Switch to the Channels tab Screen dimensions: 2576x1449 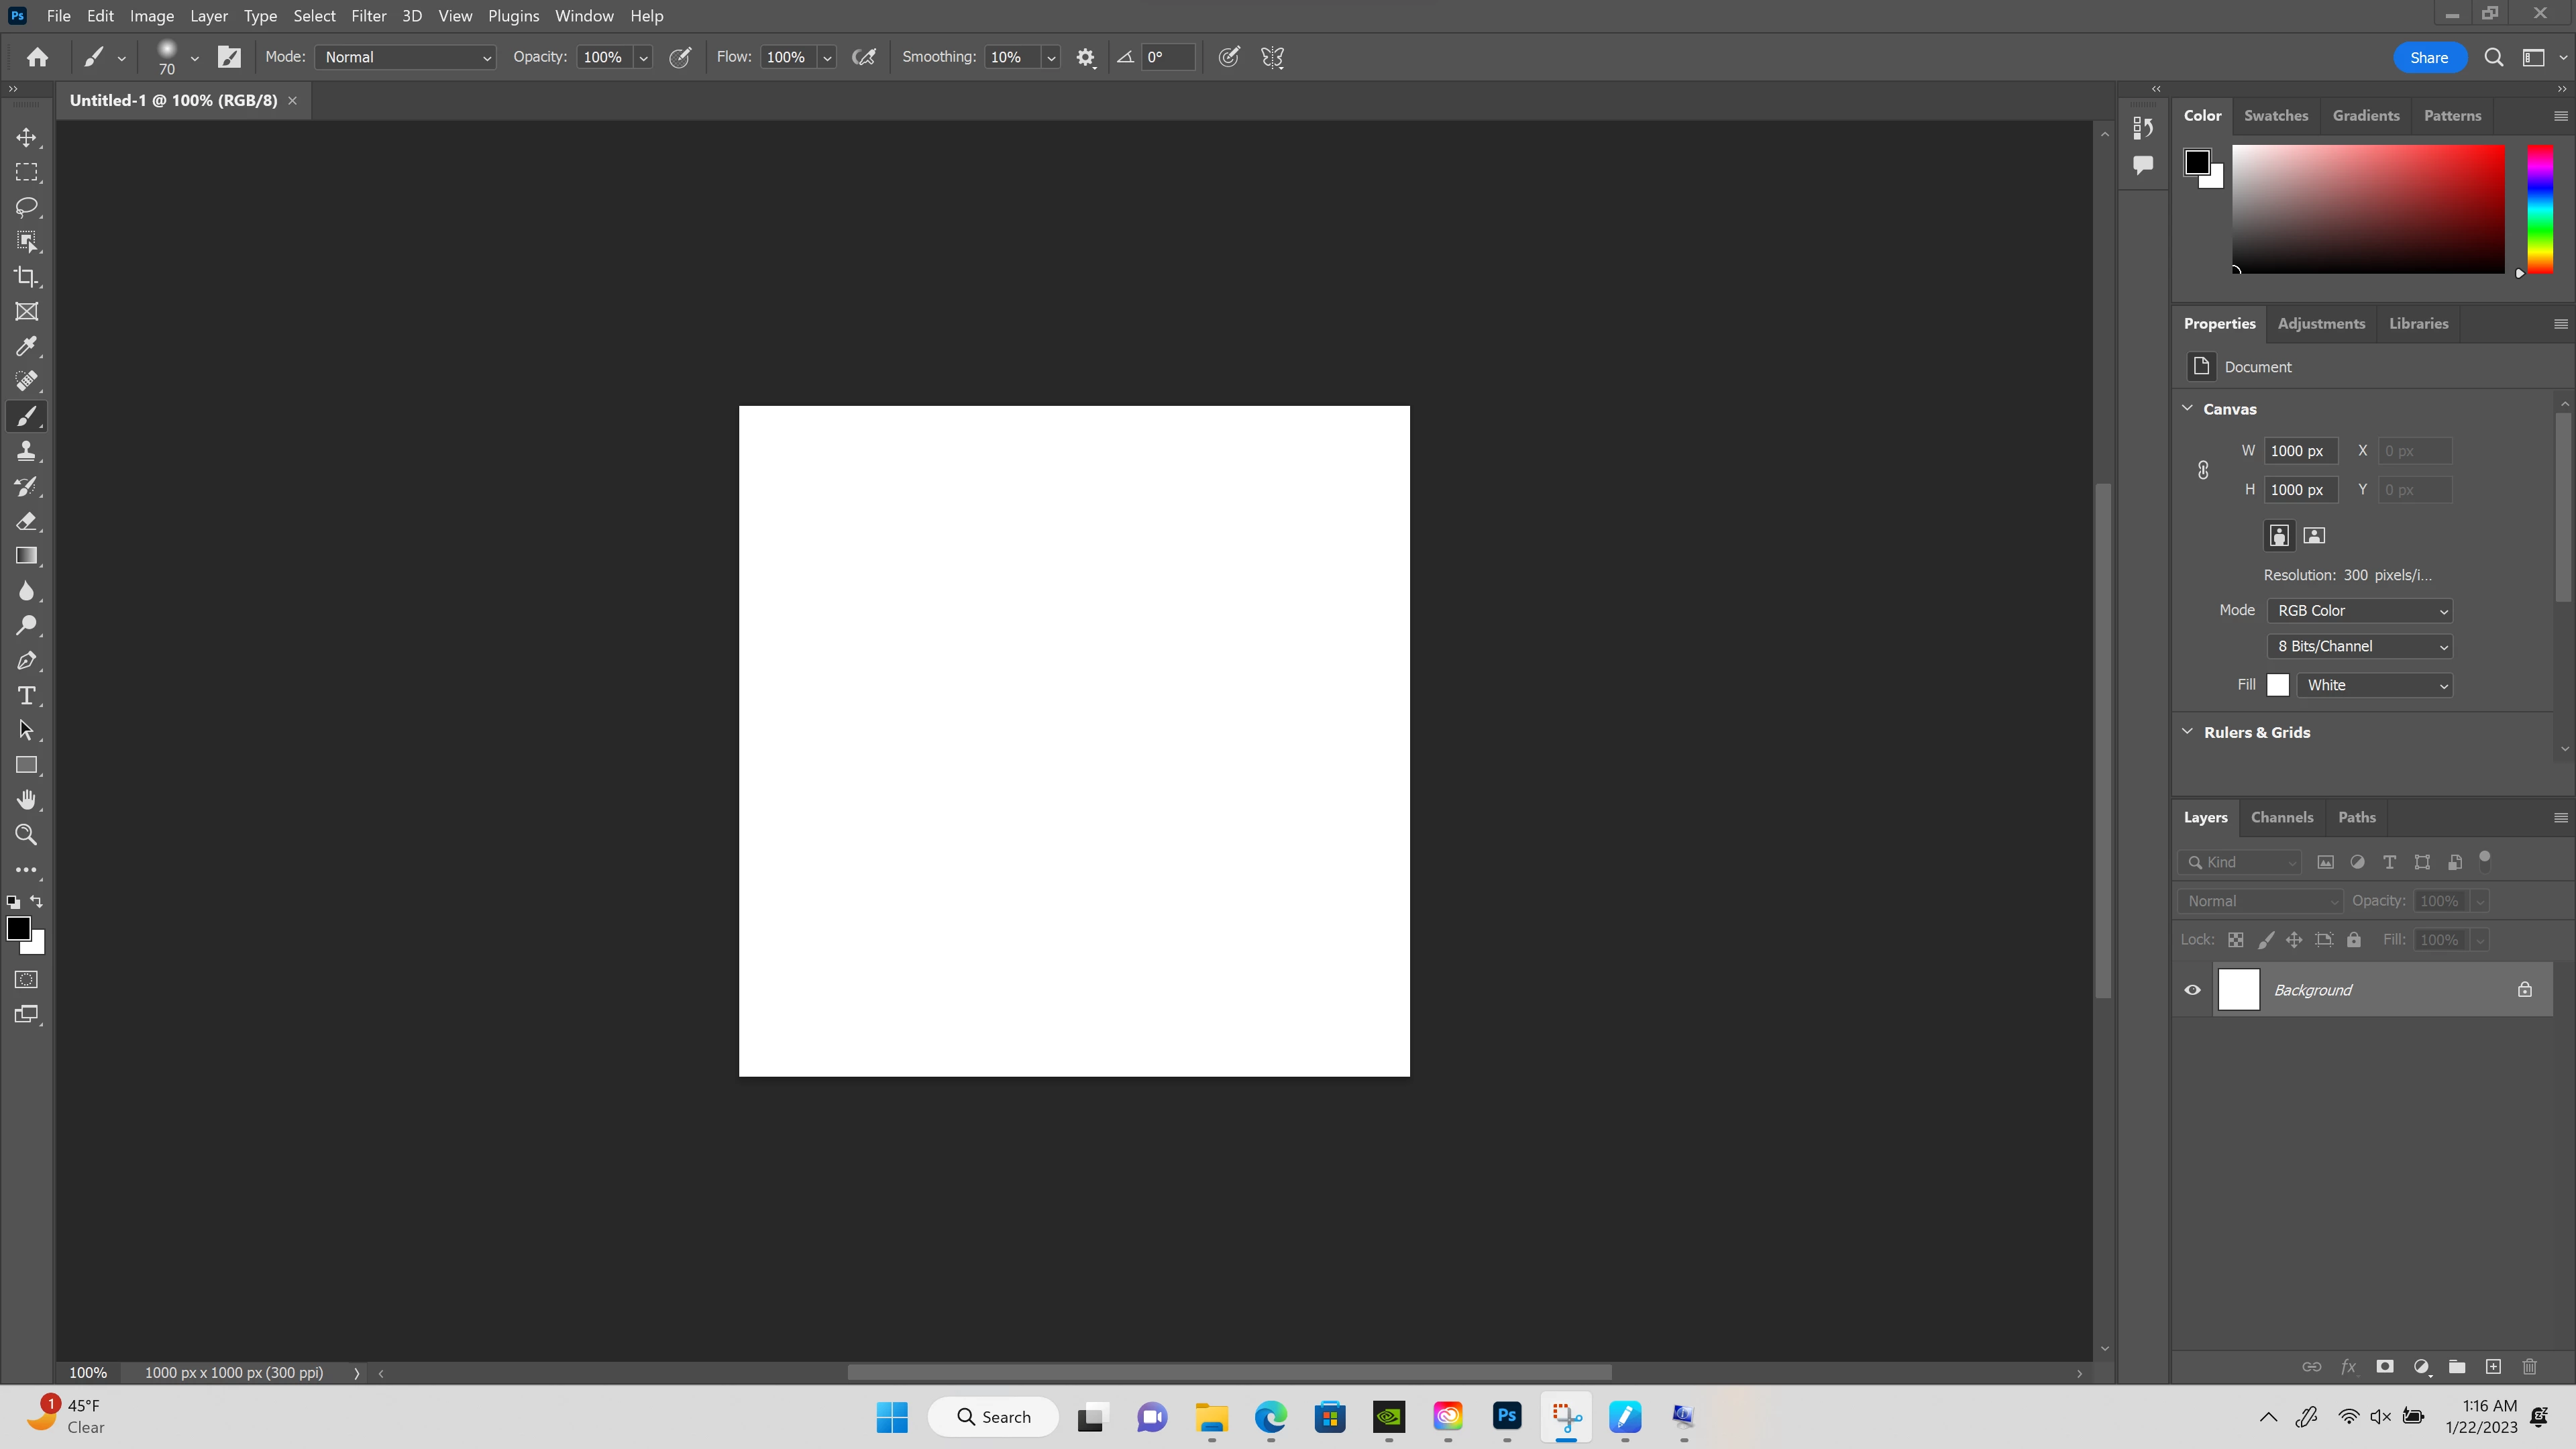click(x=2281, y=817)
